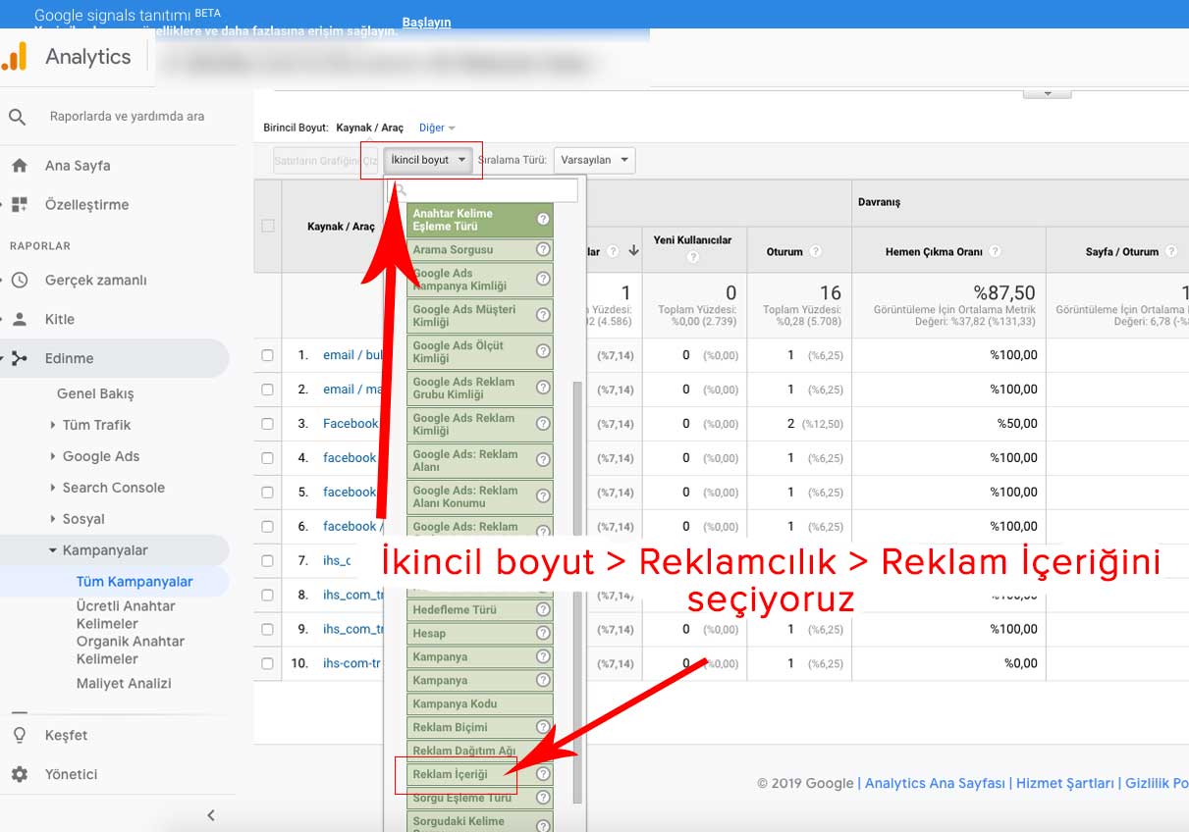Select Reklam Biçimi from dimension list
Viewport: 1189px width, 832px height.
tap(480, 727)
